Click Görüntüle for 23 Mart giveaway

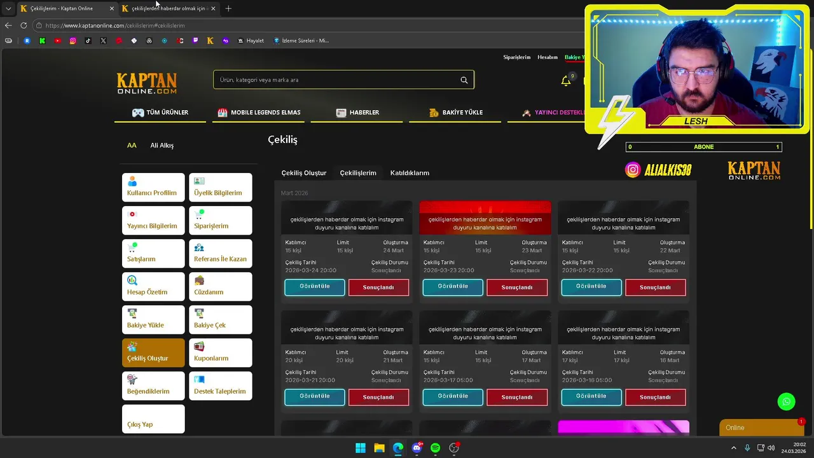[453, 287]
